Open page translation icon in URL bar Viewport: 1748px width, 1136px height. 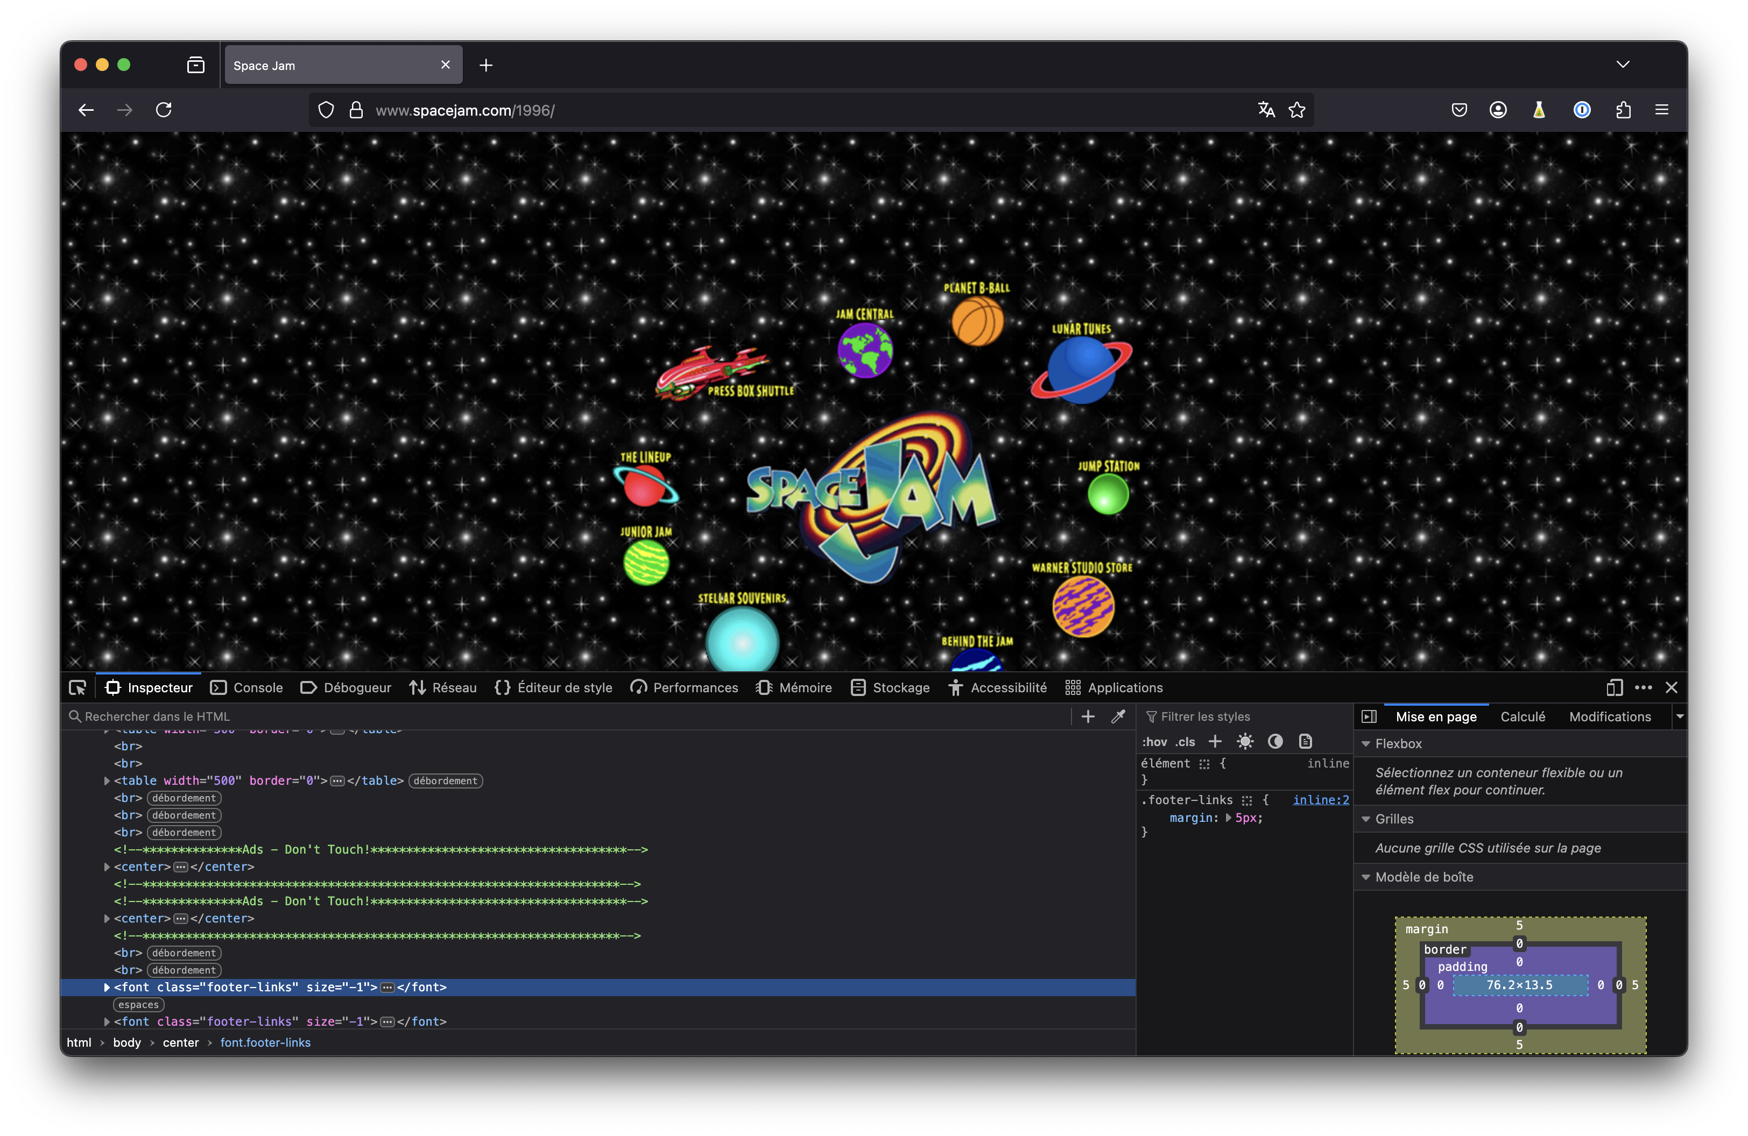click(x=1266, y=110)
